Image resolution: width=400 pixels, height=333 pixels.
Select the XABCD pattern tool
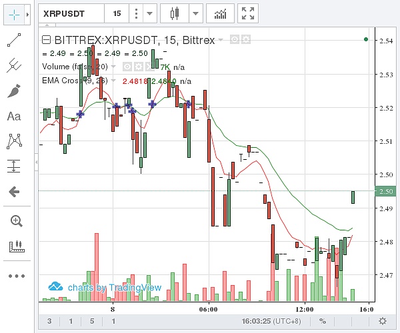[x=14, y=141]
